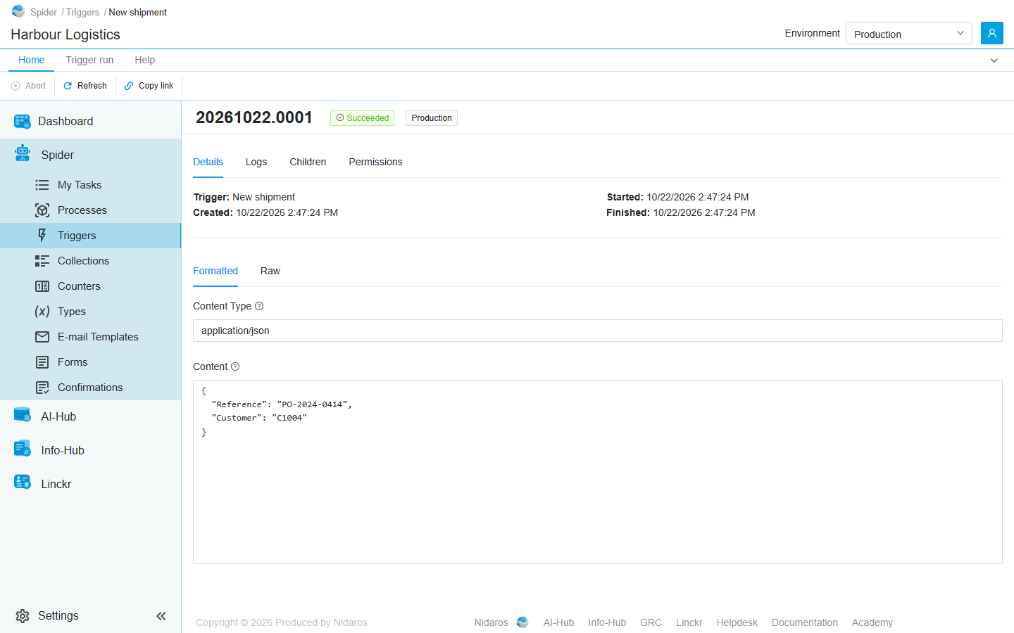This screenshot has height=633, width=1014.
Task: Click the Refresh circular arrow icon
Action: pos(68,86)
